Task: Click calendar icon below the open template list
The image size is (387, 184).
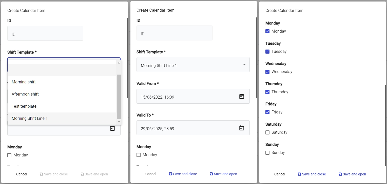Action: click(112, 128)
